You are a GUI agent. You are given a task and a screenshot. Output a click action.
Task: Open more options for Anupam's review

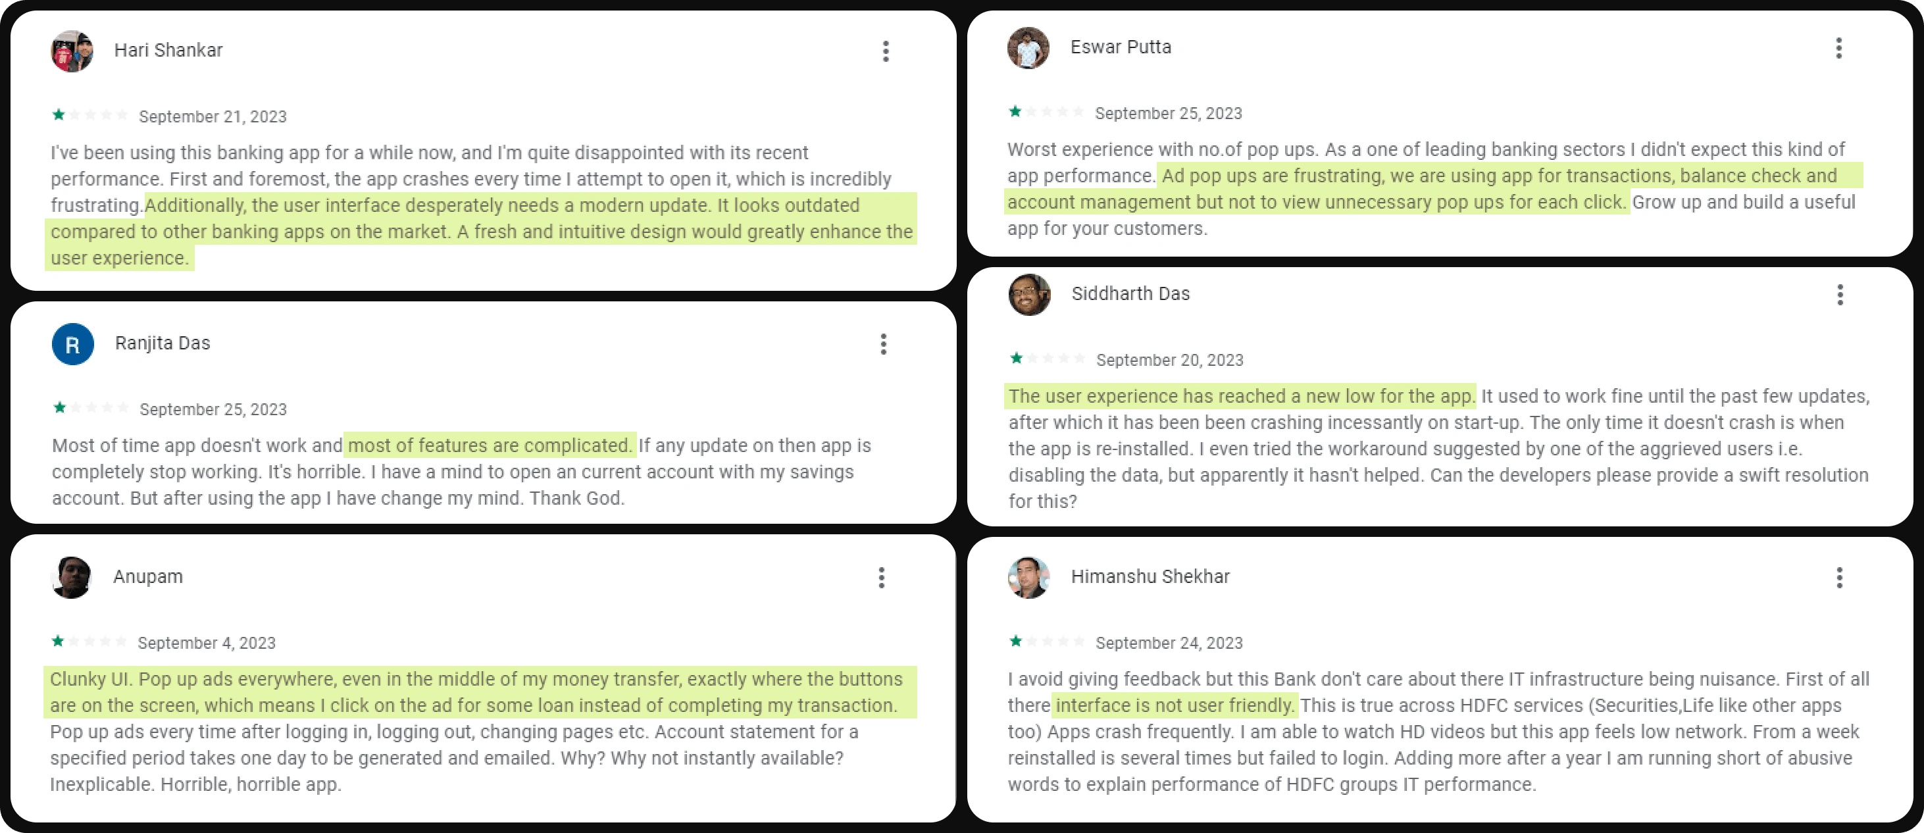(x=882, y=578)
